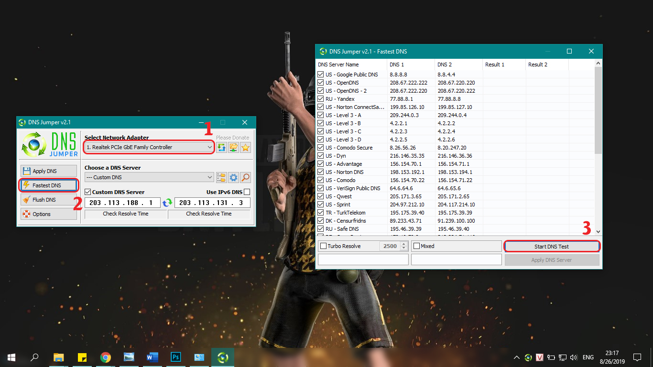Select US - Level 3 - A row text
The image size is (653, 367).
click(x=343, y=115)
